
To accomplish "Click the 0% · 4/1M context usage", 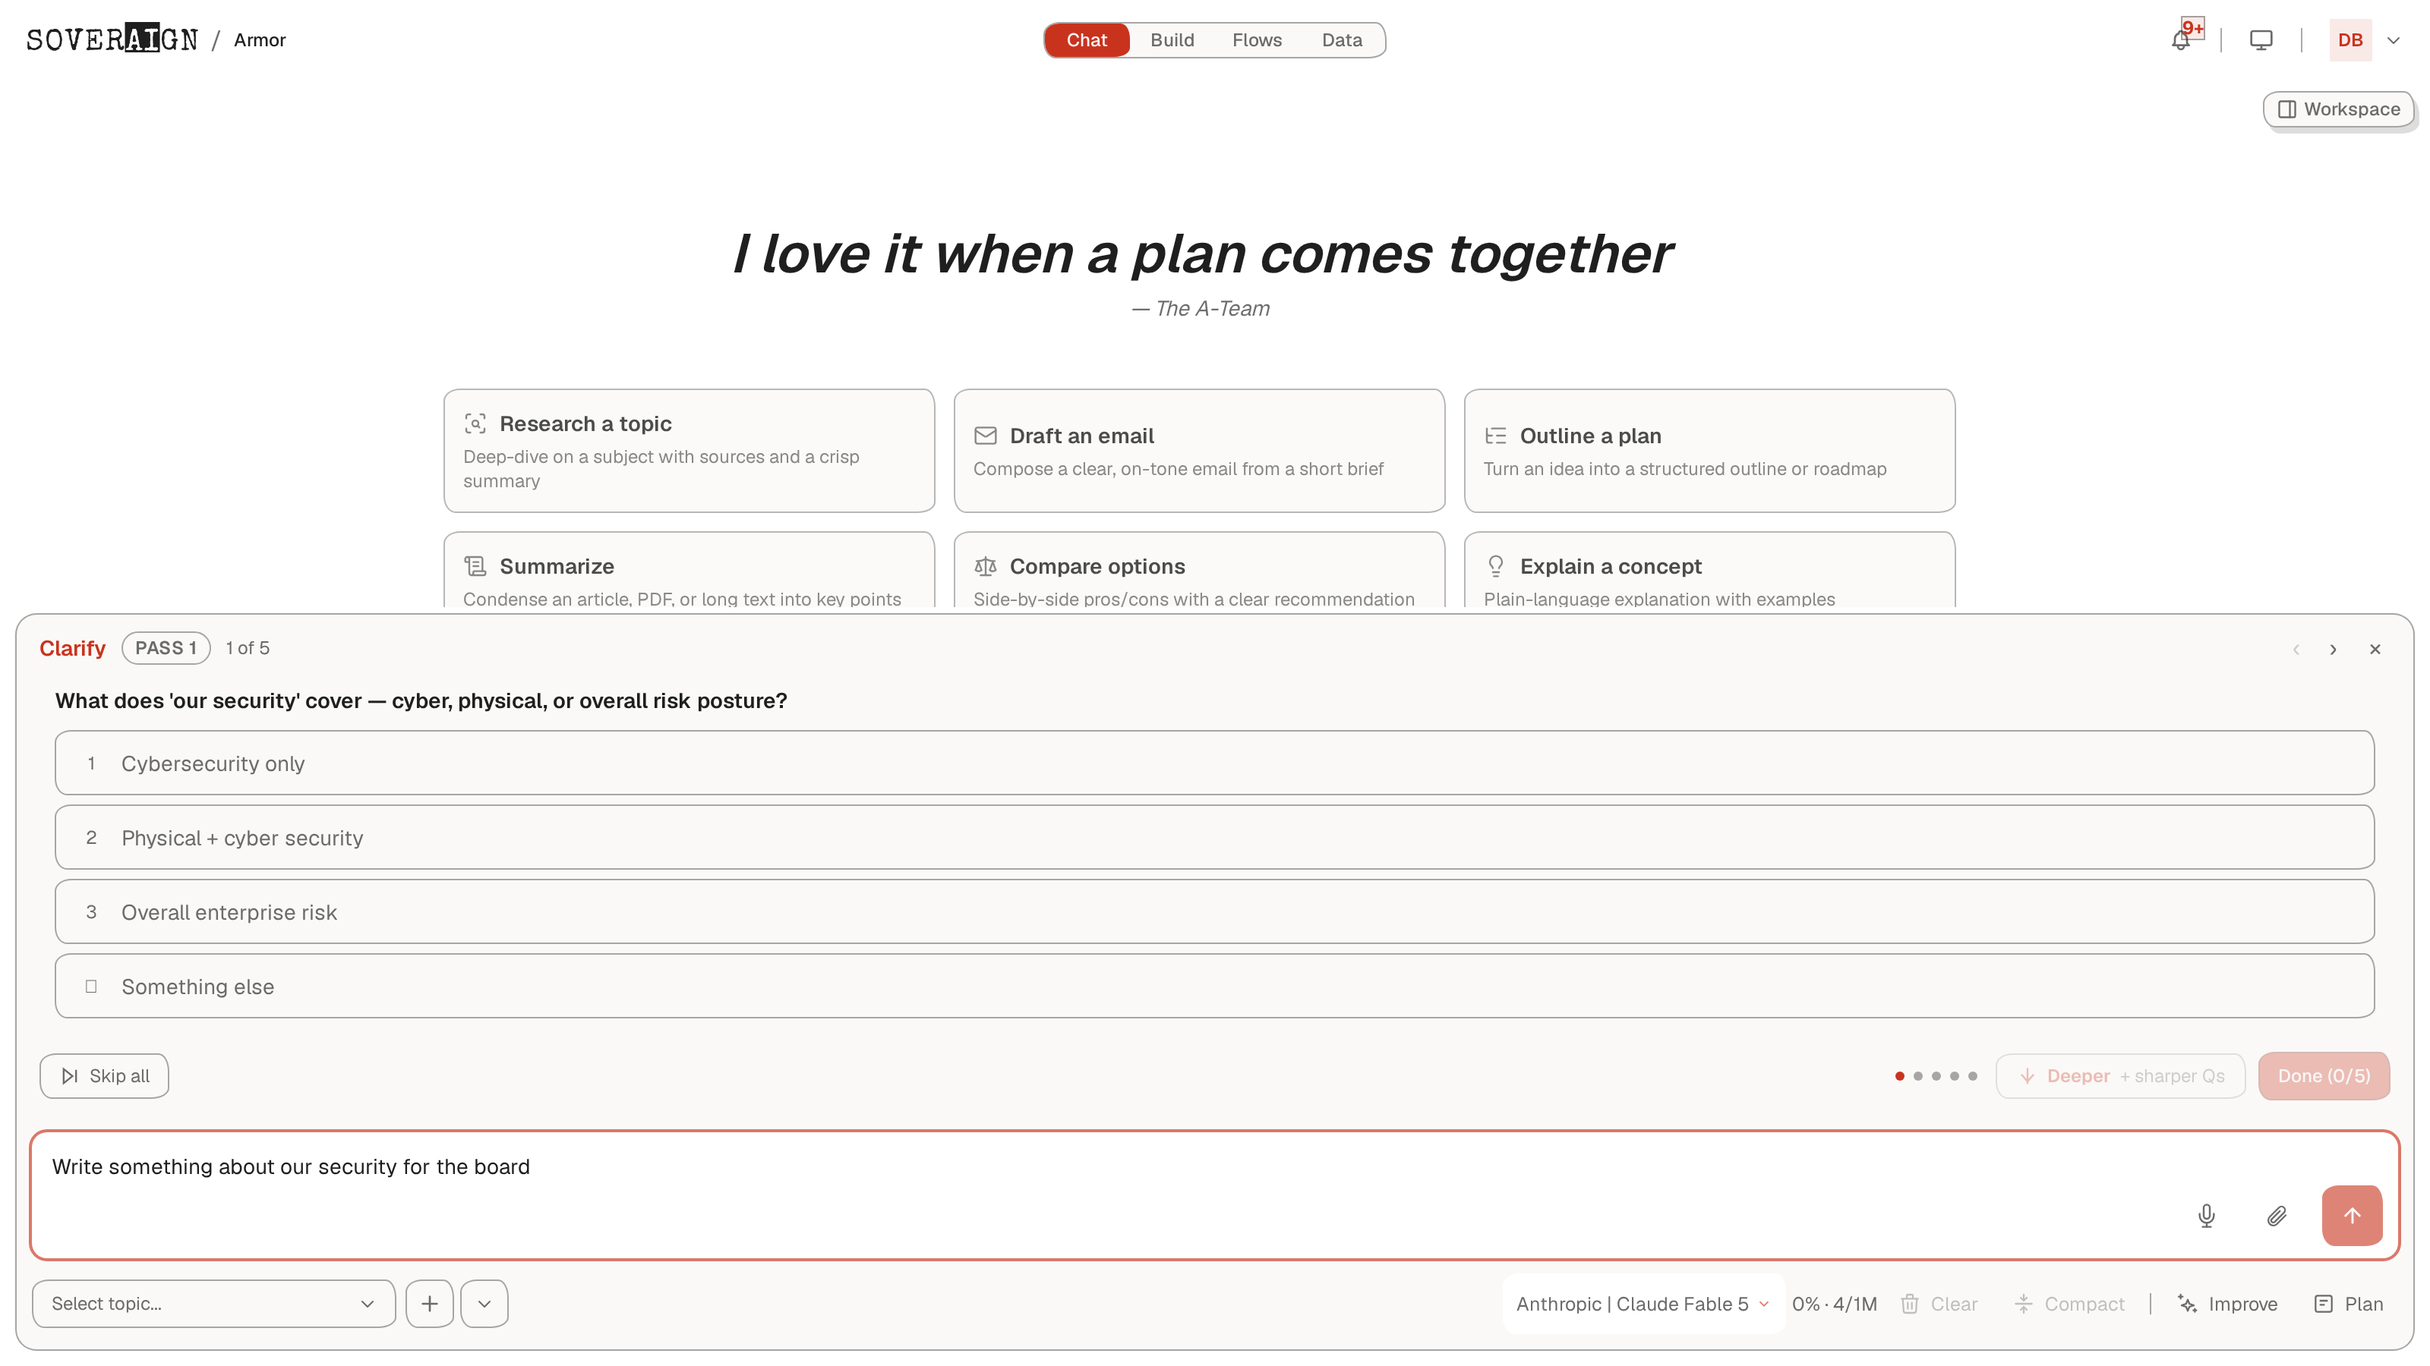I will tap(1834, 1304).
